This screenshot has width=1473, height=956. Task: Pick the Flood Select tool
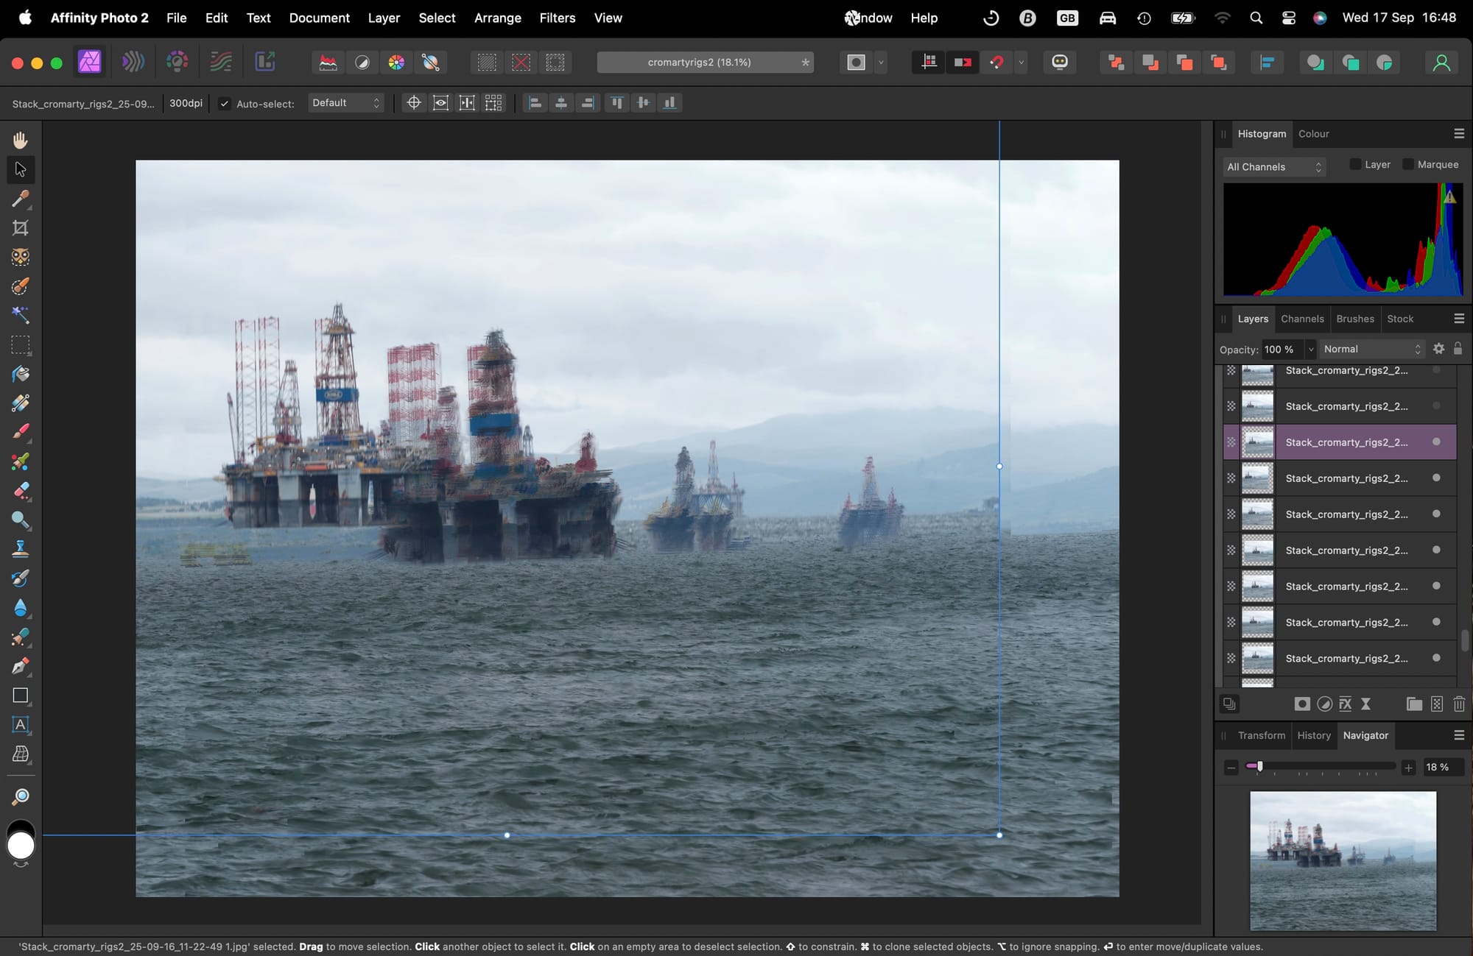pos(20,314)
